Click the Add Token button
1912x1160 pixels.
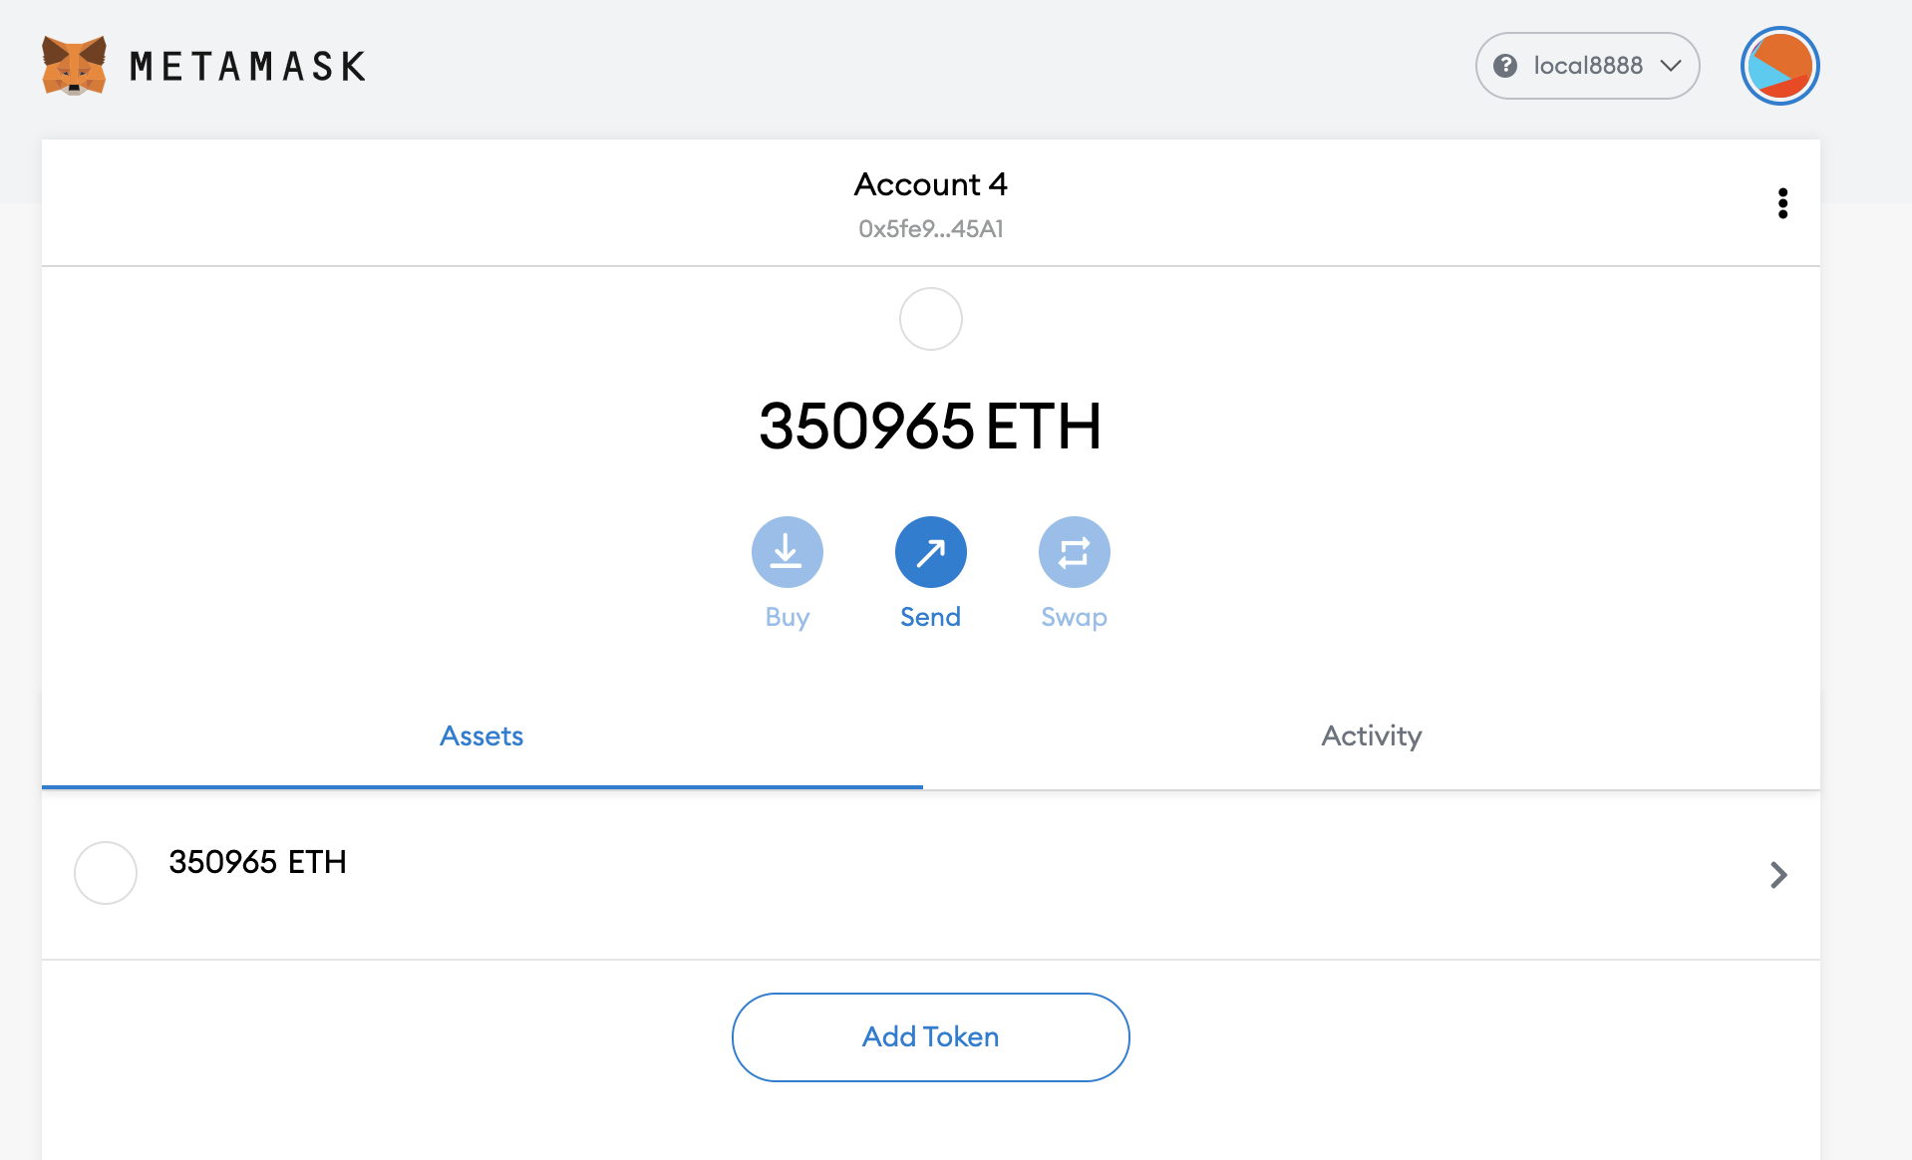tap(930, 1036)
